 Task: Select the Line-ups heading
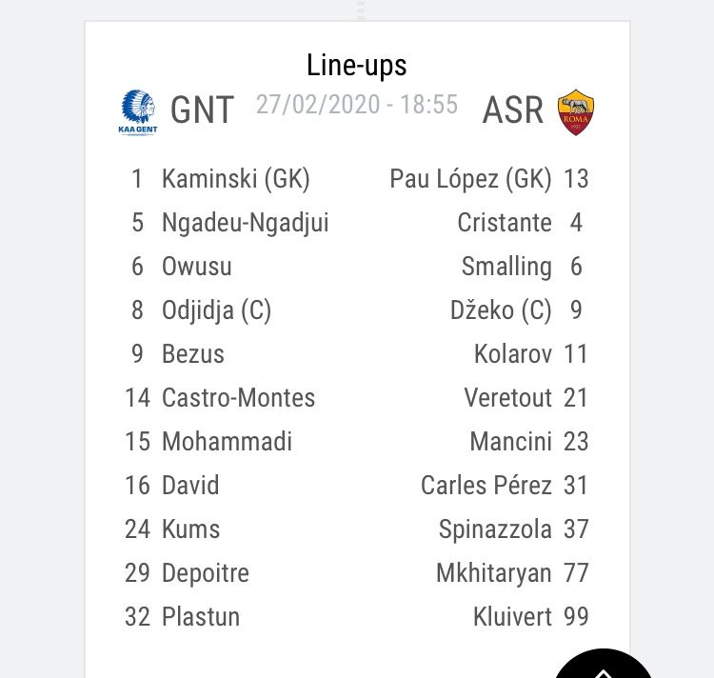(357, 66)
